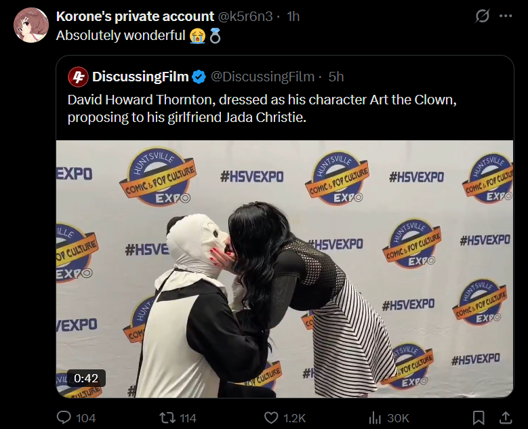View analytics bar chart icon
This screenshot has height=429, width=528.
point(375,418)
